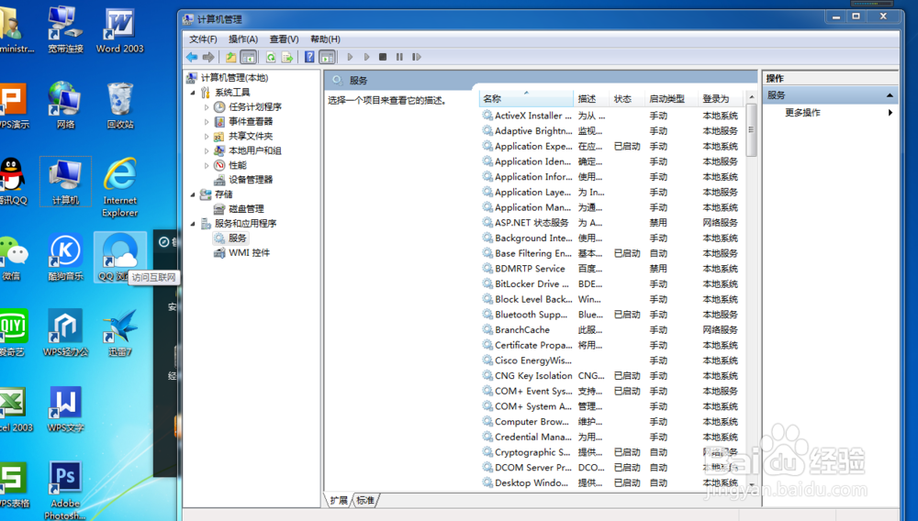
Task: Collapse the 系统工具 tree node
Action: (x=193, y=93)
